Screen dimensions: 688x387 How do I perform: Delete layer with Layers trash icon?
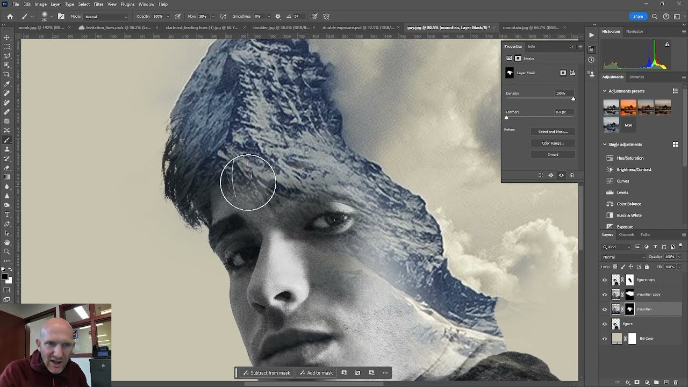676,382
